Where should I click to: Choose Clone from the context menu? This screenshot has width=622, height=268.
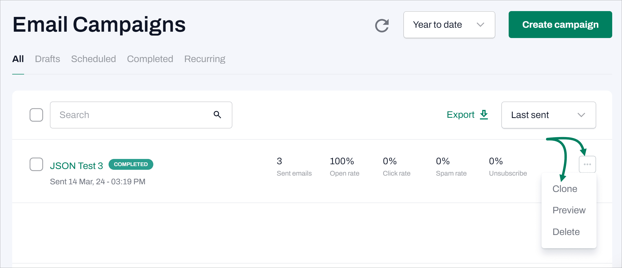pos(565,189)
